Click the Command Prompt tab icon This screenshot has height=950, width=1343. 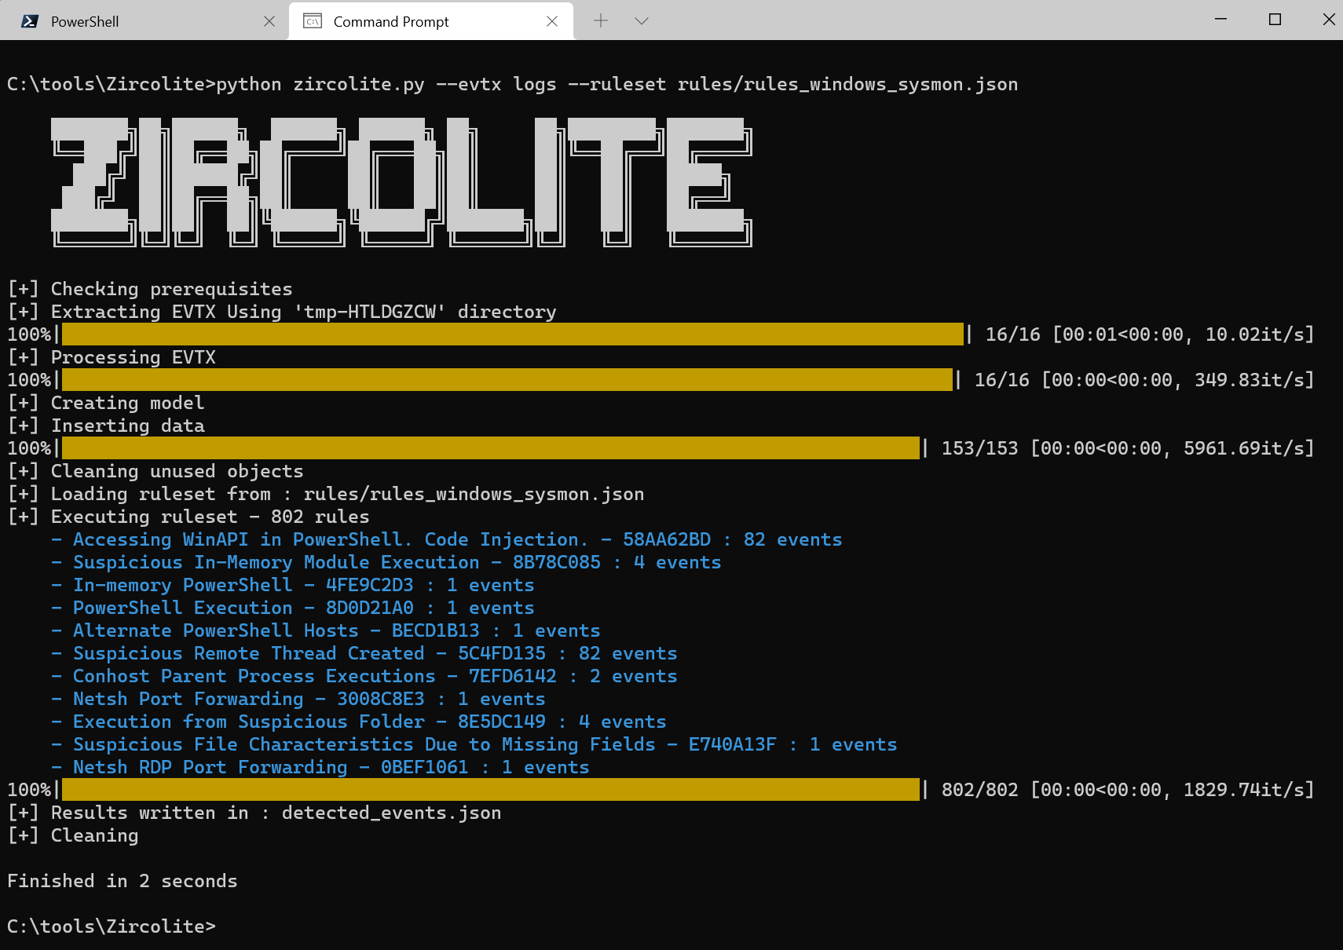point(313,21)
